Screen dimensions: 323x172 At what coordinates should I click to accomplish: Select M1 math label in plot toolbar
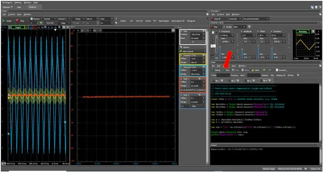[x=34, y=27]
